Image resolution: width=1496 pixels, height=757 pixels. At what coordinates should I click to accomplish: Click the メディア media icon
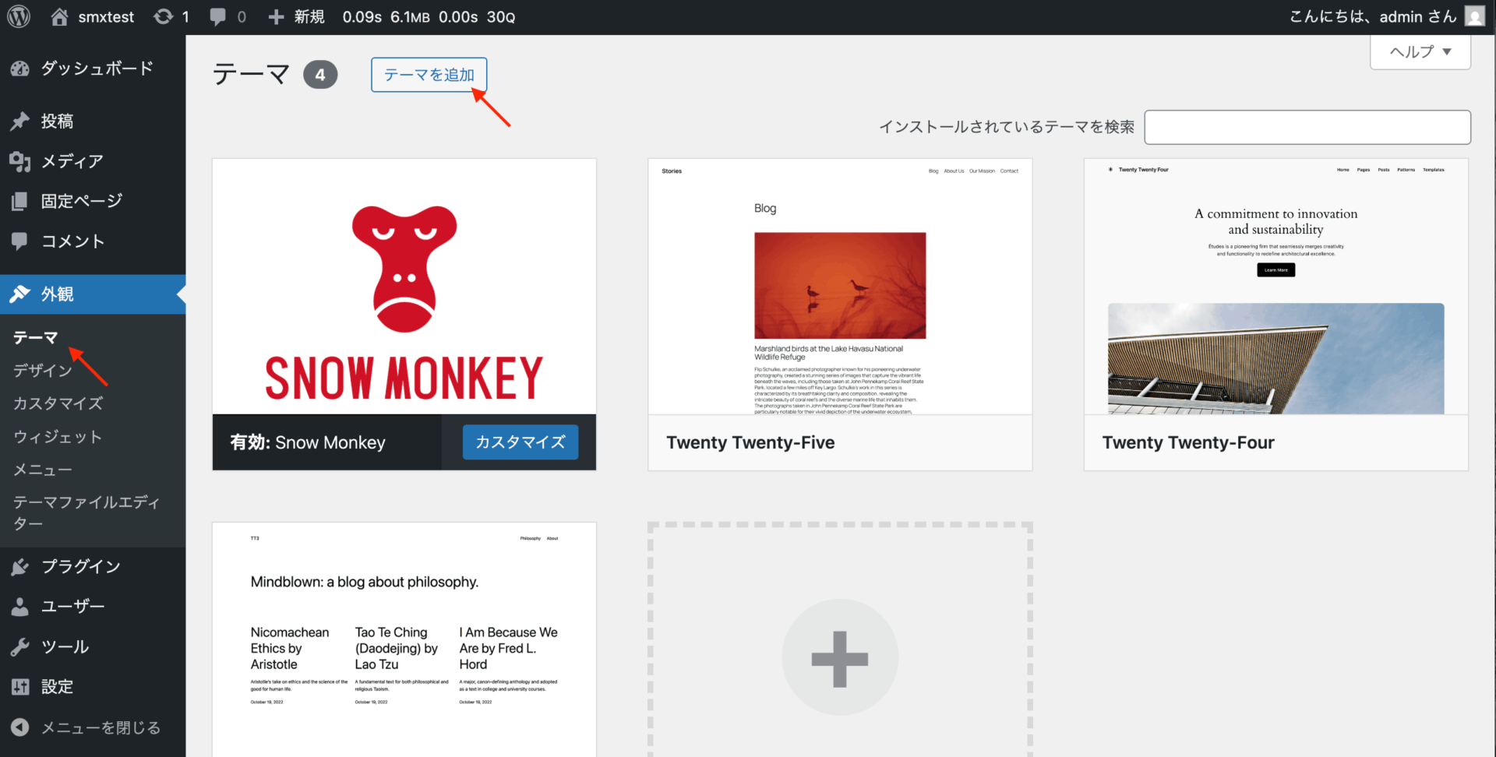point(20,161)
